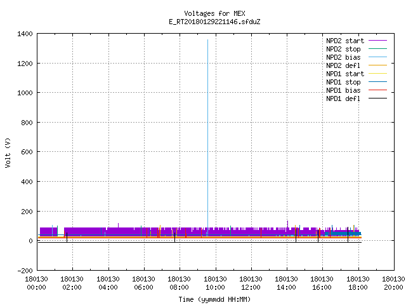Viewport: 406px width, 305px height.
Task: Click the 'Volt (V)' y-axis label
Action: click(x=8, y=152)
